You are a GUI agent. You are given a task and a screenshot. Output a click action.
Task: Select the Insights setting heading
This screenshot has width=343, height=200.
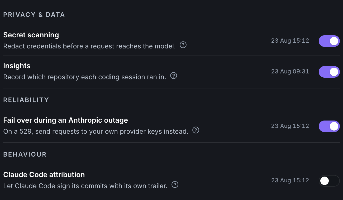pyautogui.click(x=17, y=66)
